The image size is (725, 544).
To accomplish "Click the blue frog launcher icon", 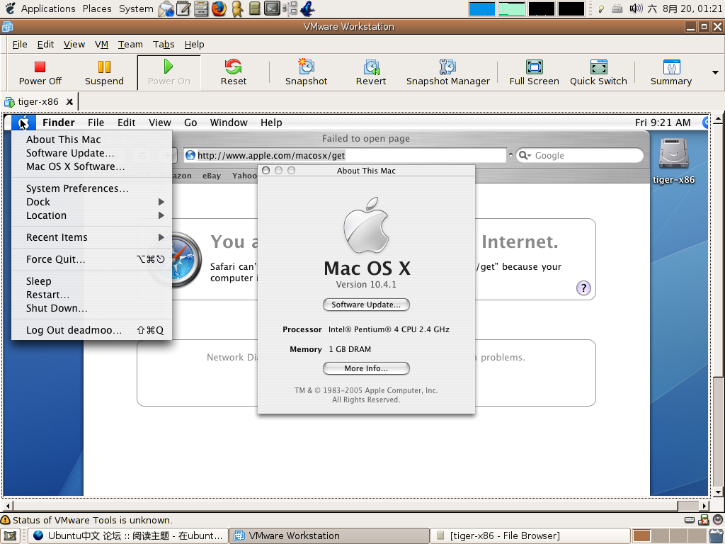I will (x=307, y=8).
